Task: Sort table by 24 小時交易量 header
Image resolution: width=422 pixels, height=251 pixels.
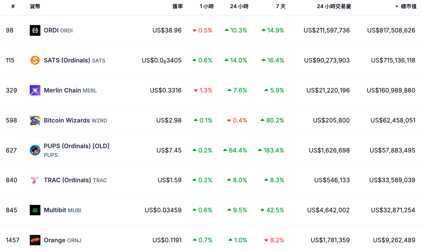Action: point(334,7)
